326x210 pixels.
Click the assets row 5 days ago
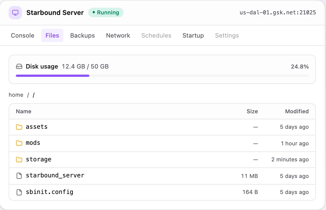(294, 127)
